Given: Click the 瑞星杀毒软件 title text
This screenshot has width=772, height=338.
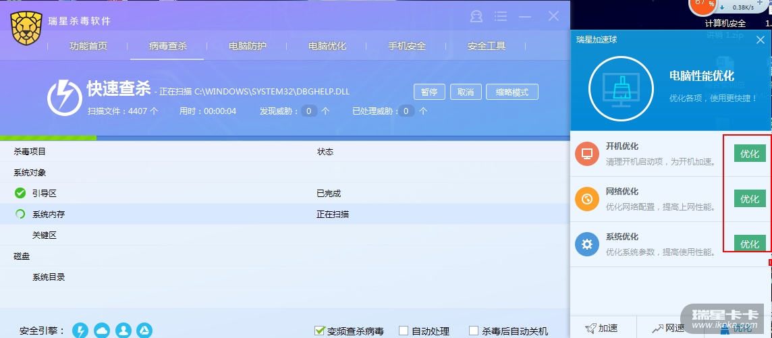Looking at the screenshot, I should [79, 21].
